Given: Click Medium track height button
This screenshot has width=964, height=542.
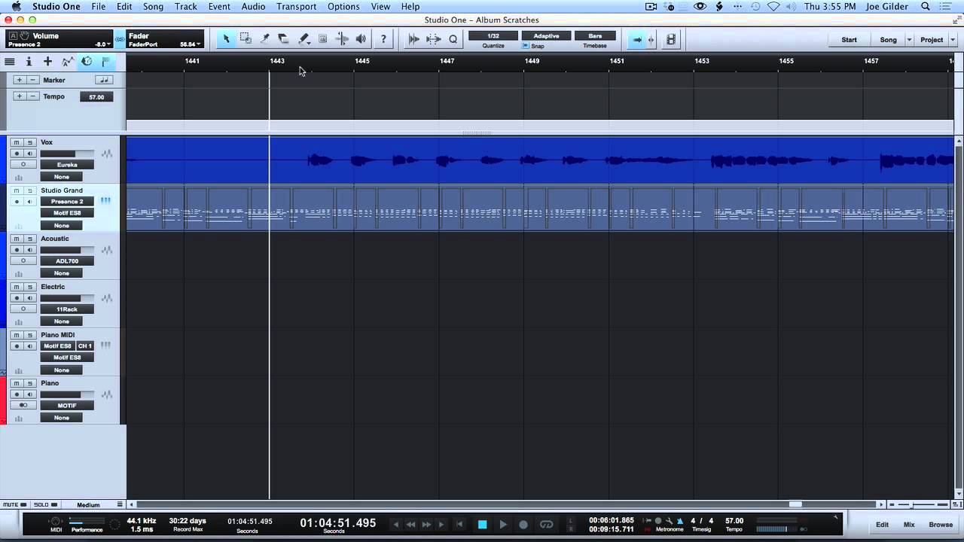Looking at the screenshot, I should [x=88, y=504].
